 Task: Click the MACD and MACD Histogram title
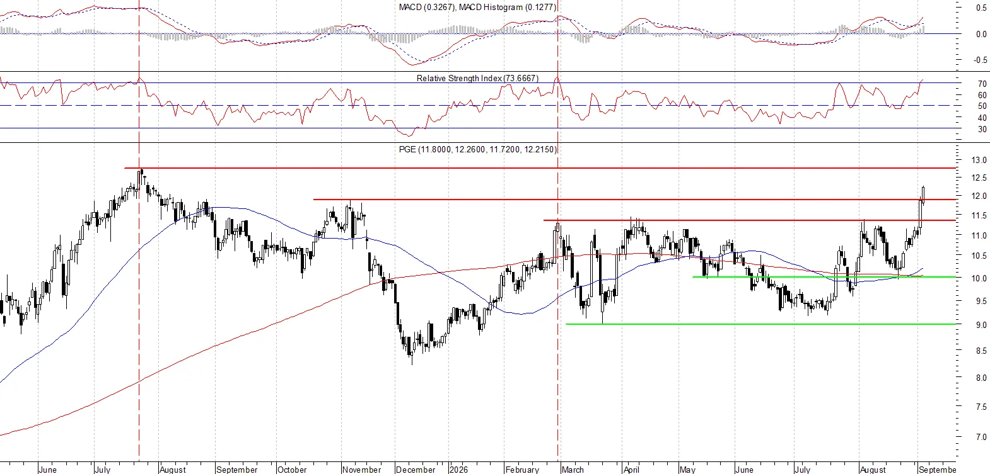pos(477,7)
